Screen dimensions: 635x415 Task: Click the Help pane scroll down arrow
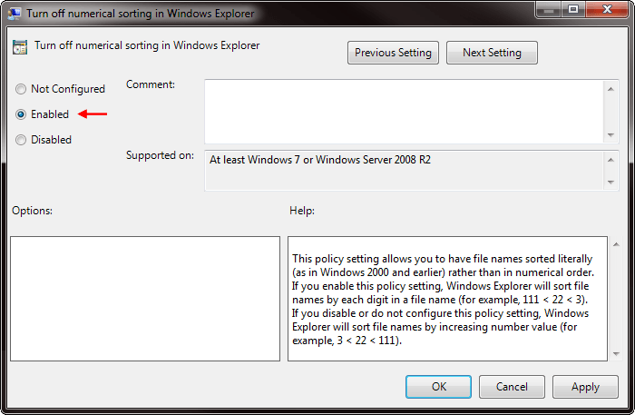616,354
